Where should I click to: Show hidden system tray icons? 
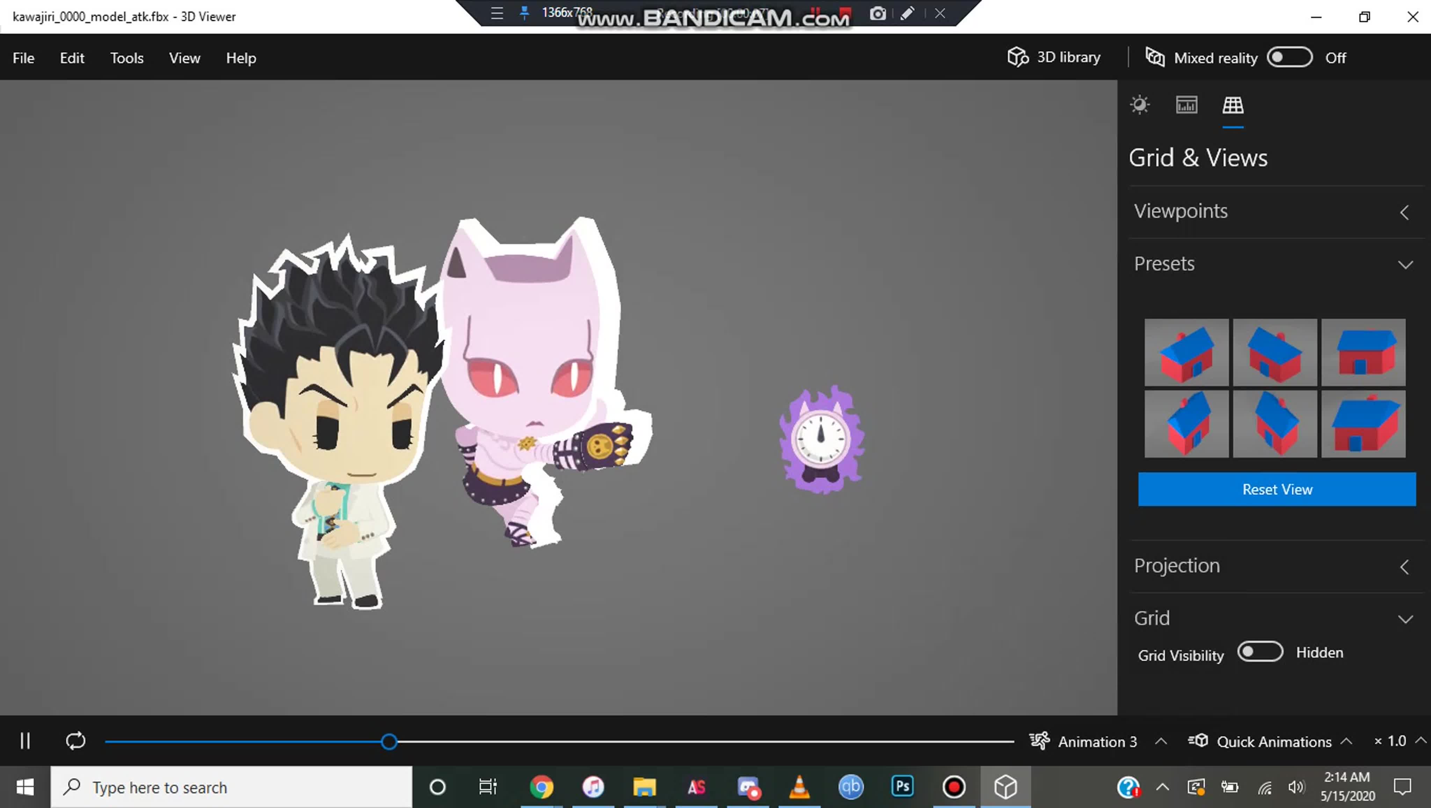1163,787
